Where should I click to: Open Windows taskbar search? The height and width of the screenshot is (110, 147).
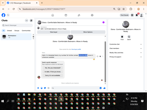coord(8,101)
